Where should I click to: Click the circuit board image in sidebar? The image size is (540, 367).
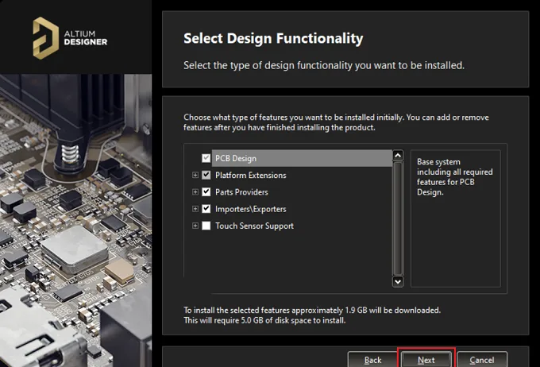point(75,221)
